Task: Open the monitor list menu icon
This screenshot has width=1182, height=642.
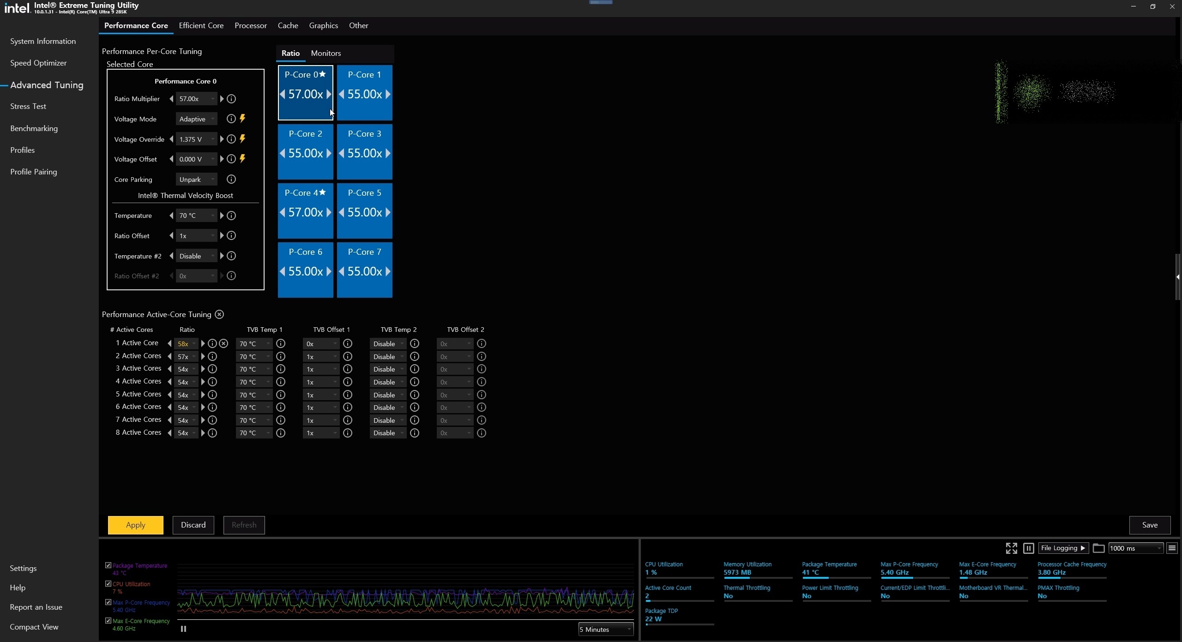Action: pos(1172,548)
